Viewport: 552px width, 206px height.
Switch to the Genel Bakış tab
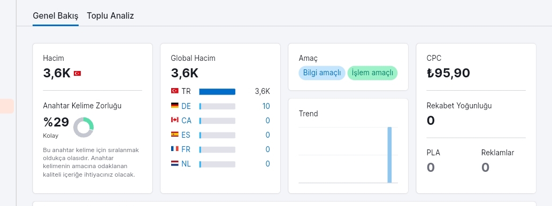55,16
